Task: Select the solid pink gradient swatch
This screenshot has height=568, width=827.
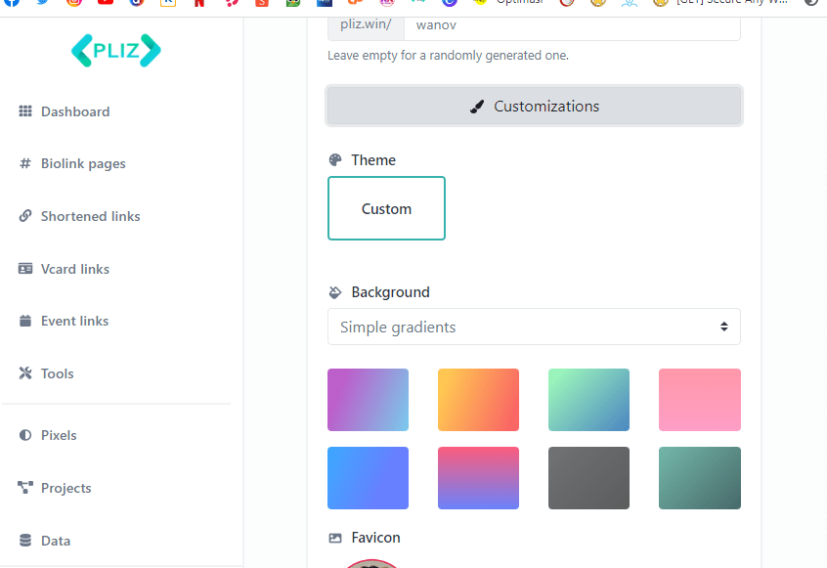Action: coord(699,400)
